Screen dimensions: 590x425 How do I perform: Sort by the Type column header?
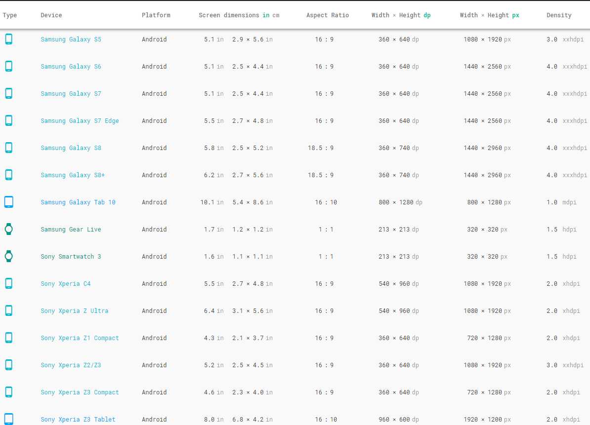[10, 15]
